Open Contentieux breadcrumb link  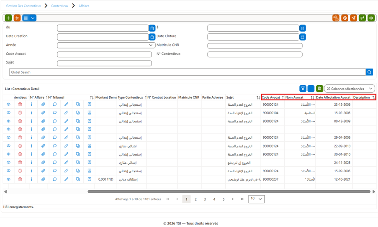(59, 6)
